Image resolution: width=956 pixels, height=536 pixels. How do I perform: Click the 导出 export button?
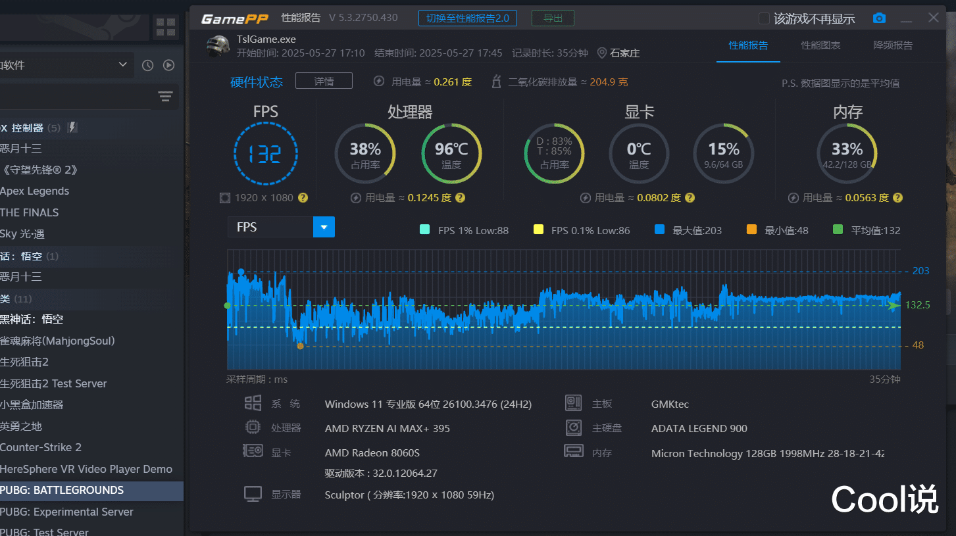pos(553,18)
